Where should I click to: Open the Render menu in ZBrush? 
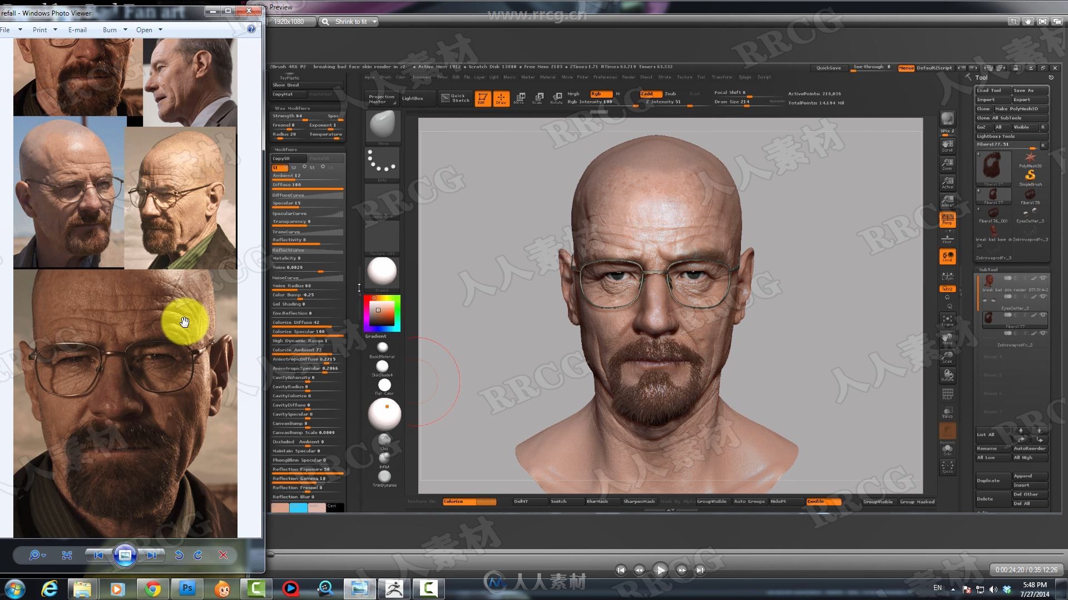click(628, 77)
